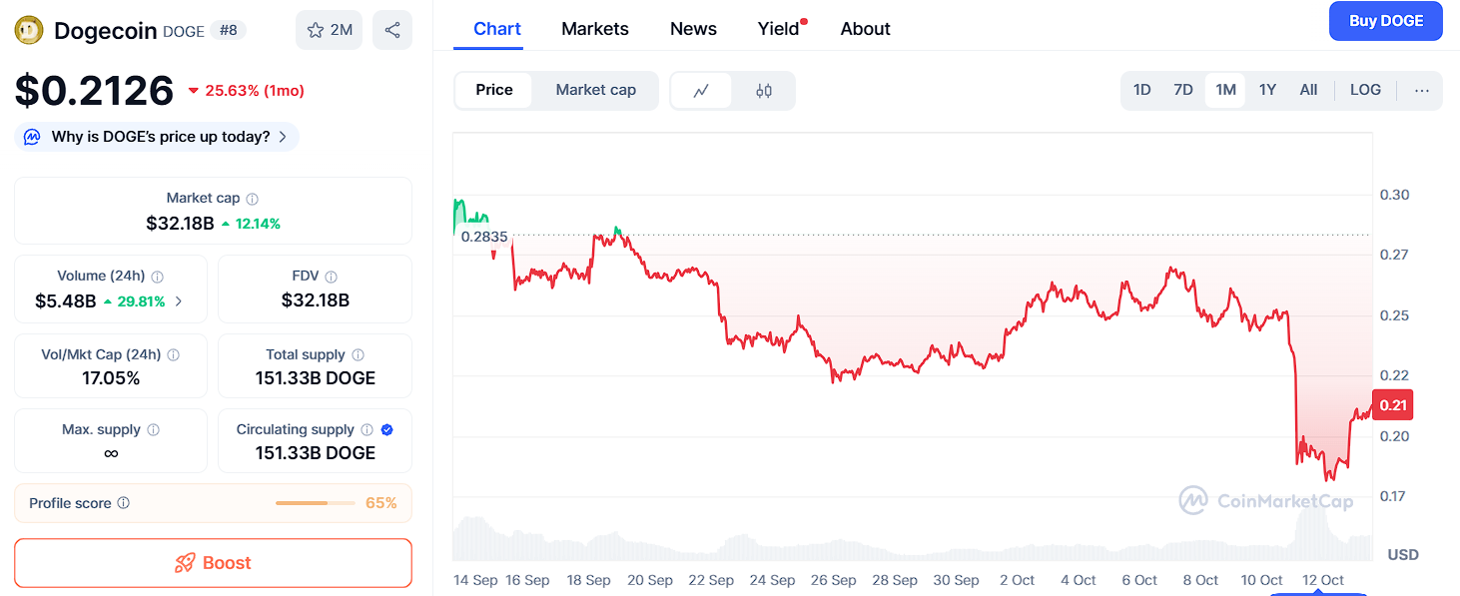
Task: Click the share icon next to Dogecoin
Action: click(392, 30)
